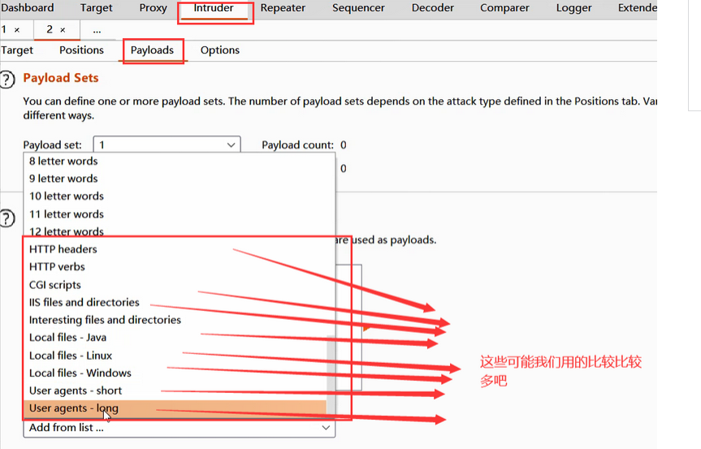Open the Dashboard tab
Screen dimensions: 701x449
pos(28,7)
